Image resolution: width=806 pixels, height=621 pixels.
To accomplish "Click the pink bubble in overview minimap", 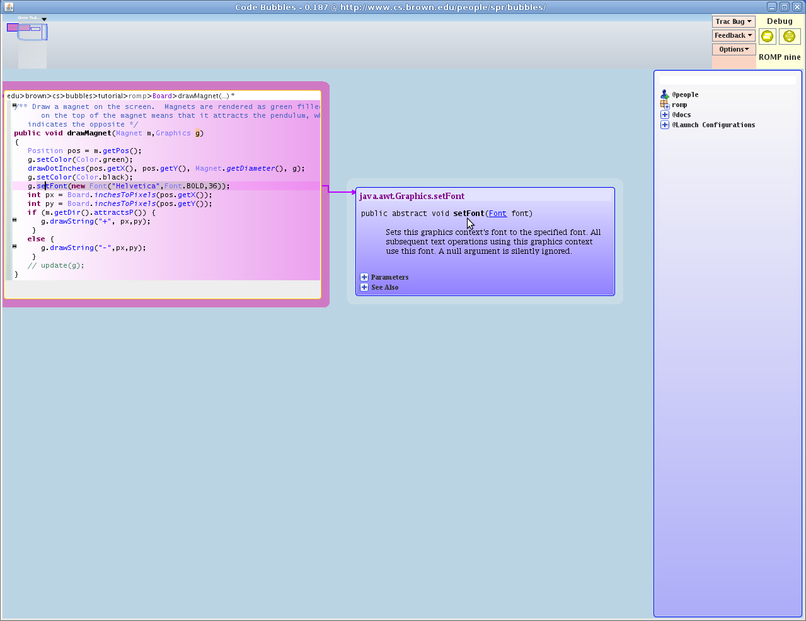I will pyautogui.click(x=13, y=28).
